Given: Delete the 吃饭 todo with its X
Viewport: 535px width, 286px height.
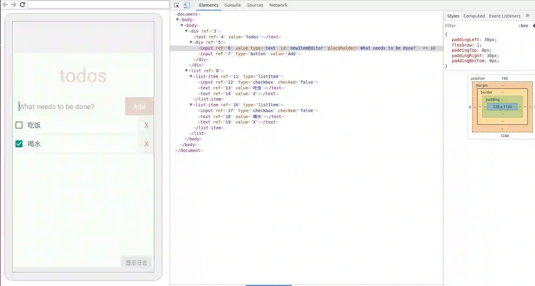Looking at the screenshot, I should 147,125.
